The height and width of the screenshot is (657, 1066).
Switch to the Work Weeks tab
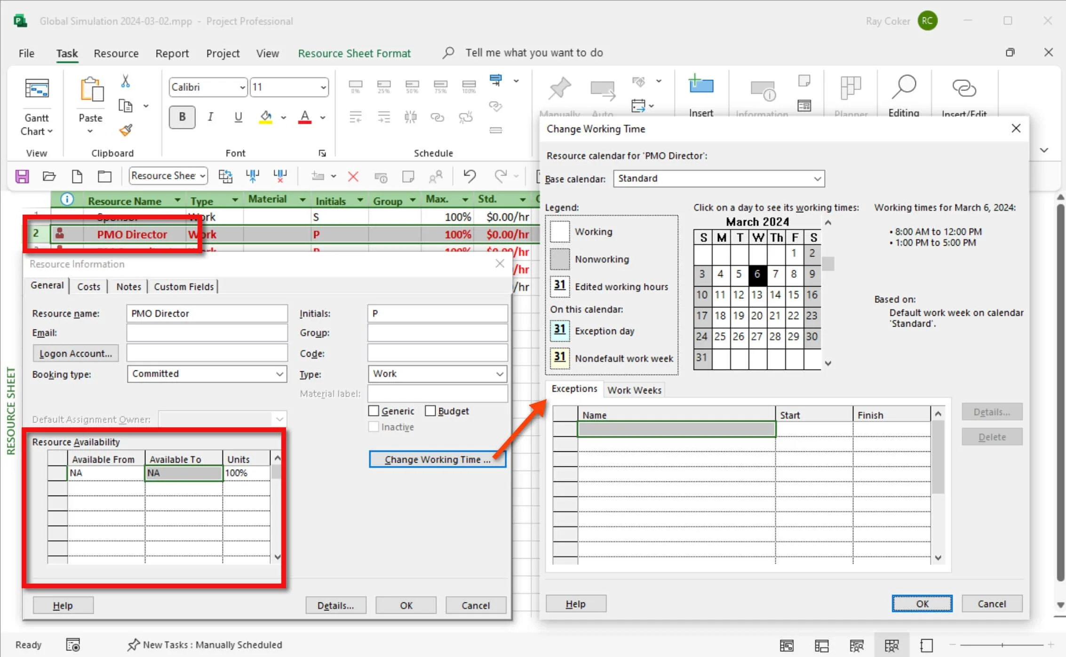click(634, 390)
